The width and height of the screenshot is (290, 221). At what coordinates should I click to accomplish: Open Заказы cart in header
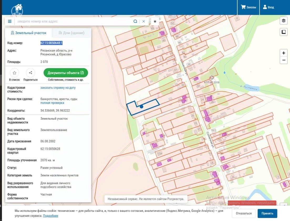point(248,7)
